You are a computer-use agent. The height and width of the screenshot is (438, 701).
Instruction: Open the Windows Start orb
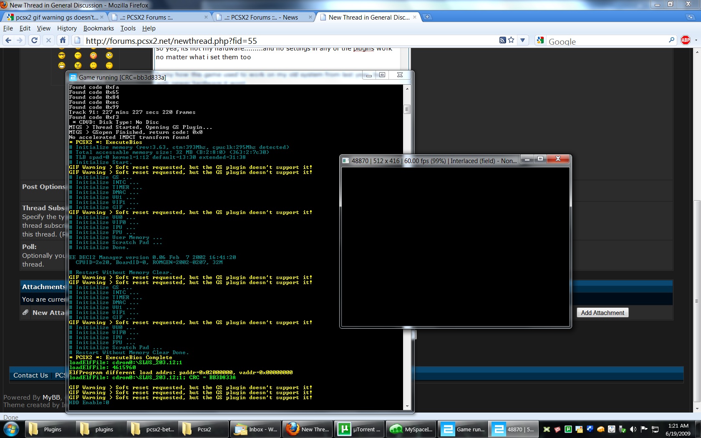11,429
